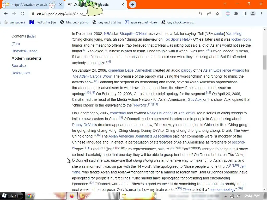Viewport: 267px width, 200px height.
Task: Hide the Contents sidebar
Action: coord(31,36)
